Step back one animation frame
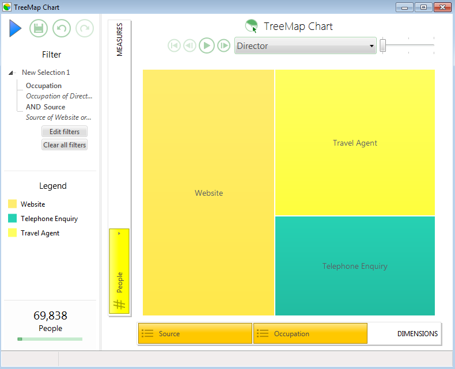 coord(190,45)
